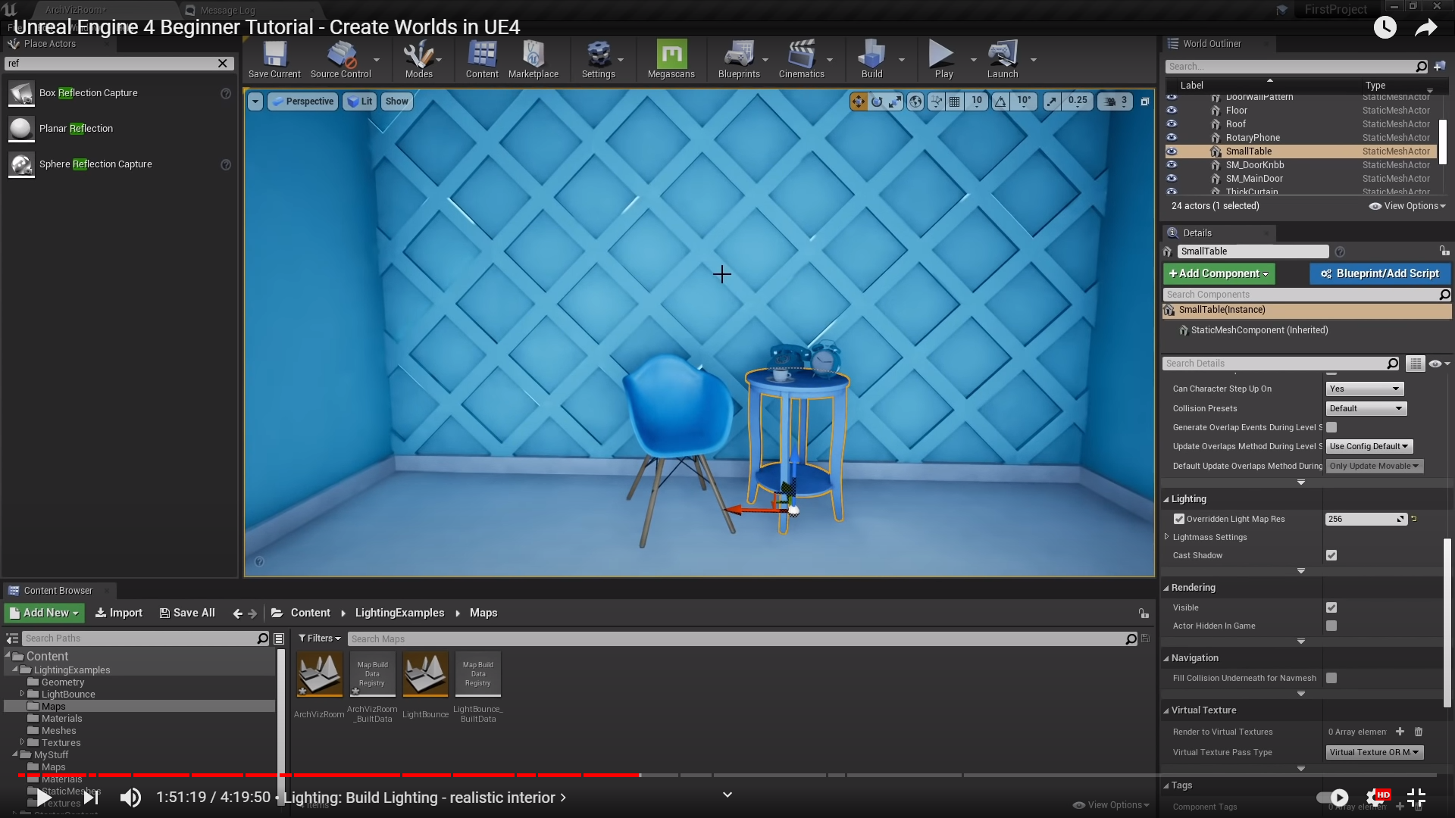Open the ArchVizRoom map thumbnail
This screenshot has width=1455, height=818.
pyautogui.click(x=319, y=674)
